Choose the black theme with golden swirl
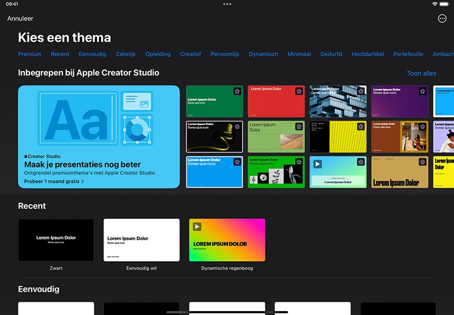454x315 pixels. tap(214, 137)
